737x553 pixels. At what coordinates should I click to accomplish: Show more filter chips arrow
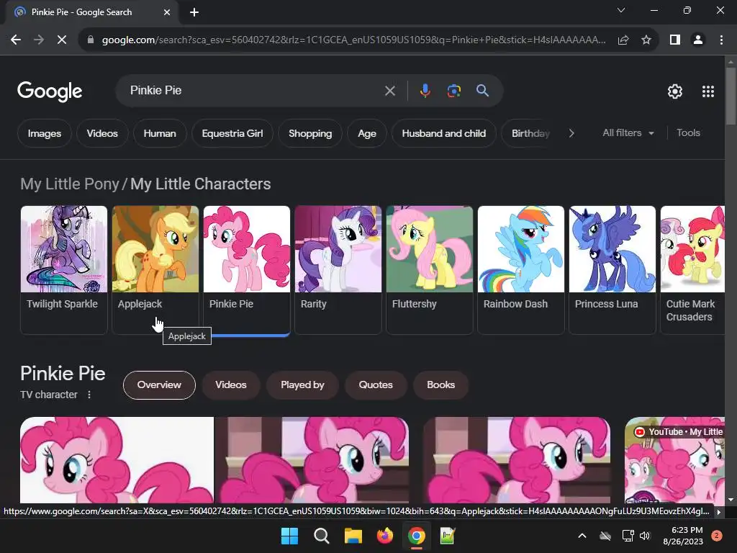pos(571,133)
